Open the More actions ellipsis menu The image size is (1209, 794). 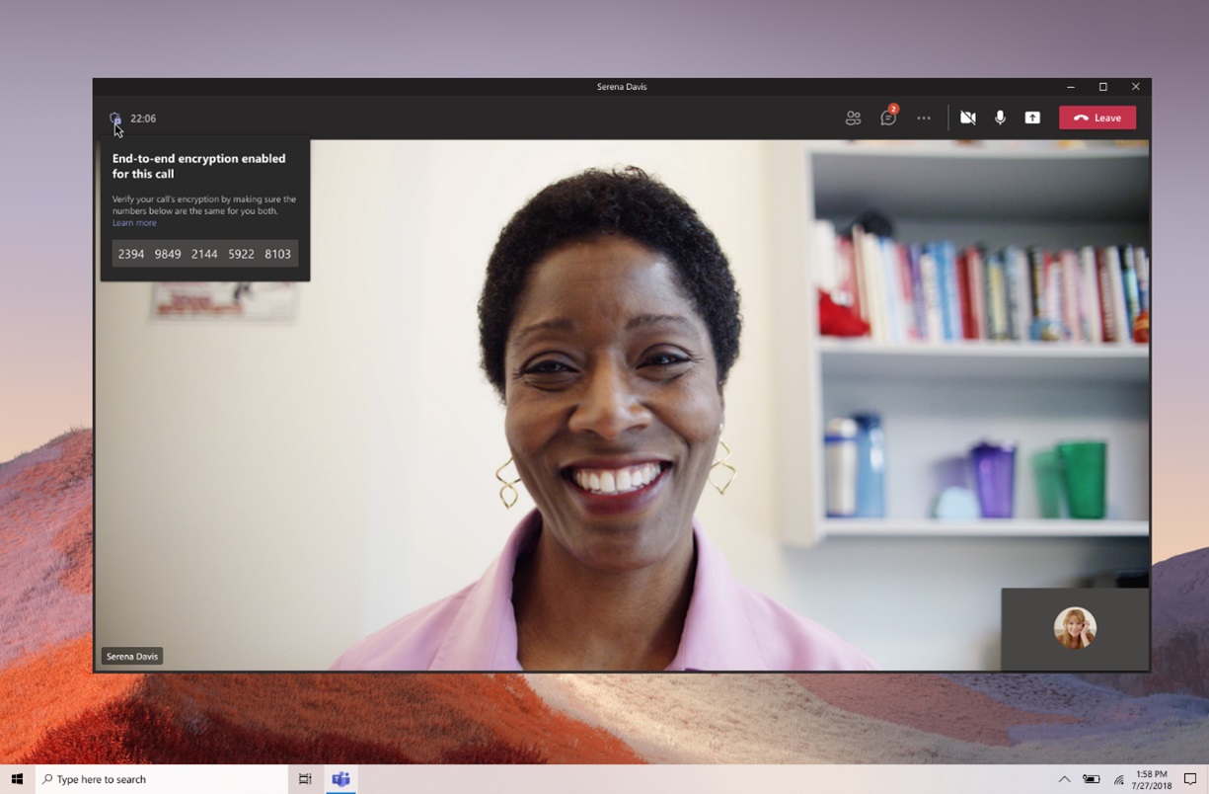click(x=924, y=118)
